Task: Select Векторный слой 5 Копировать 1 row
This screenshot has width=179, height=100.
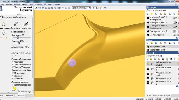Action: (163, 18)
